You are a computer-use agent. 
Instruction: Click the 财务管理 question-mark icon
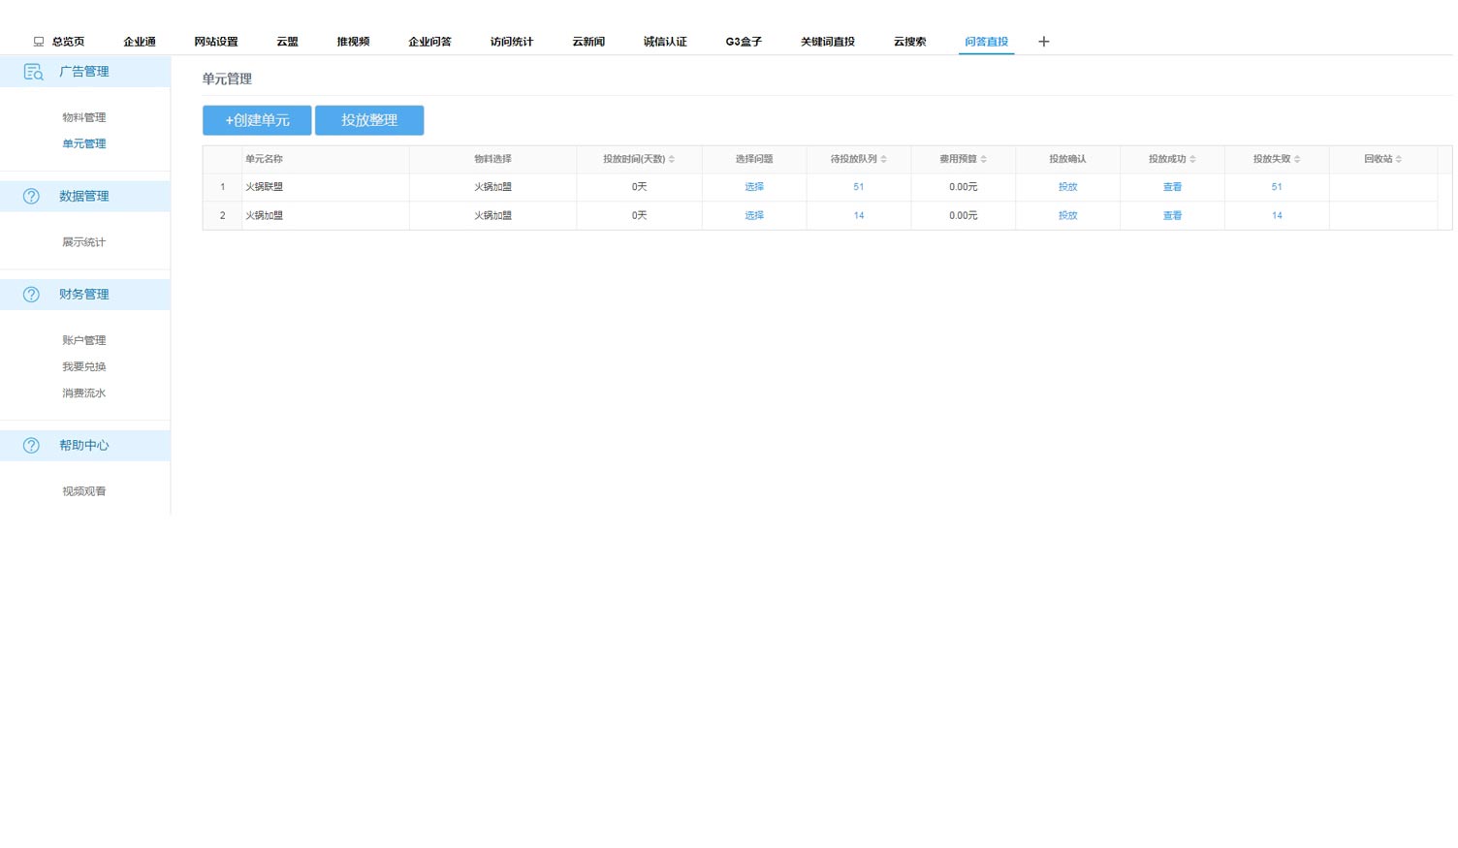point(31,295)
